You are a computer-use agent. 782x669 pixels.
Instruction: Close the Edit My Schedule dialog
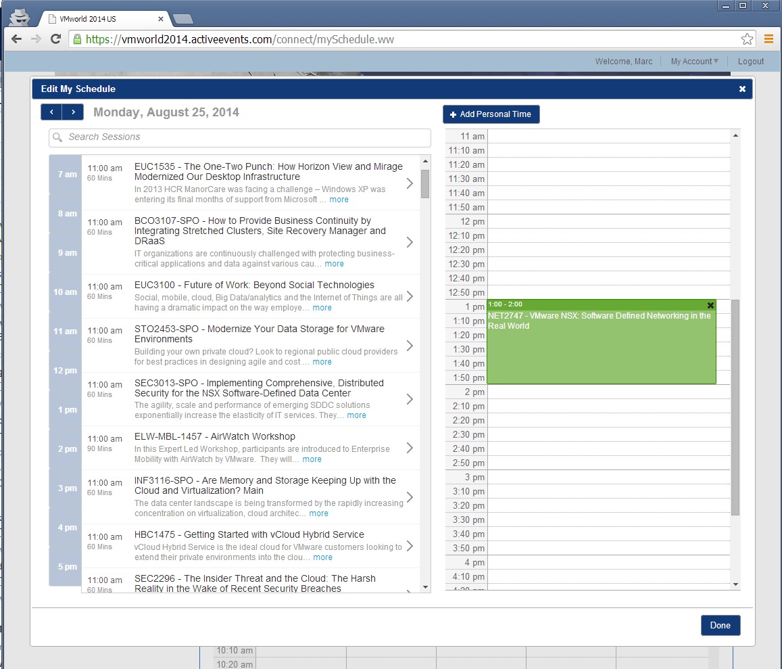click(x=742, y=89)
